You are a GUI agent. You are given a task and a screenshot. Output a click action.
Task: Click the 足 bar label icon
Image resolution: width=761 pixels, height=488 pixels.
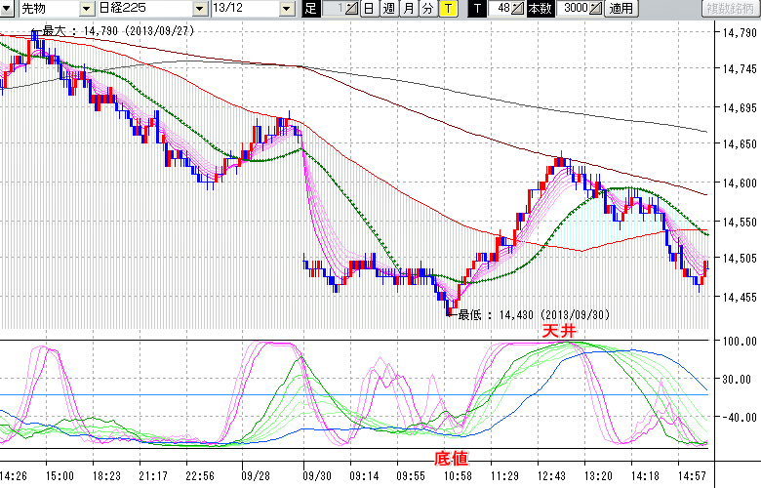pos(310,9)
